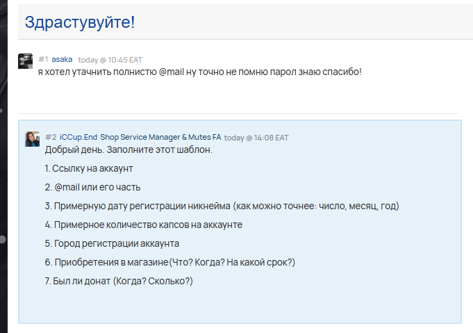Click the '2. @mail или его часть' line

pyautogui.click(x=93, y=187)
